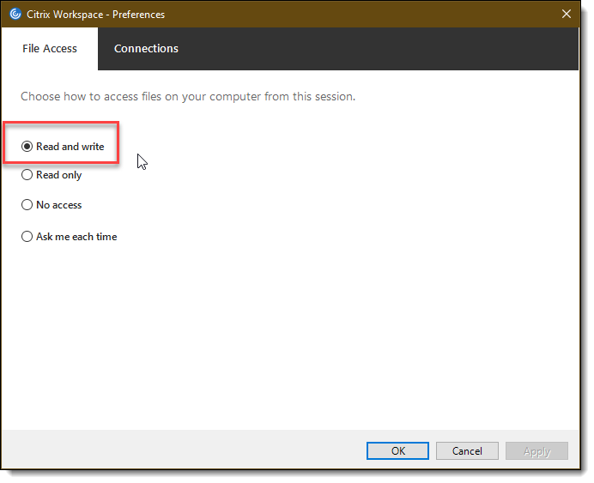The height and width of the screenshot is (483, 594).
Task: Select the No access radio button
Action: pyautogui.click(x=27, y=205)
